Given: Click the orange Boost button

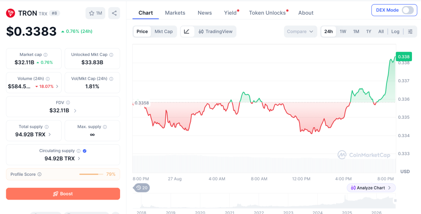Looking at the screenshot, I should pos(63,193).
